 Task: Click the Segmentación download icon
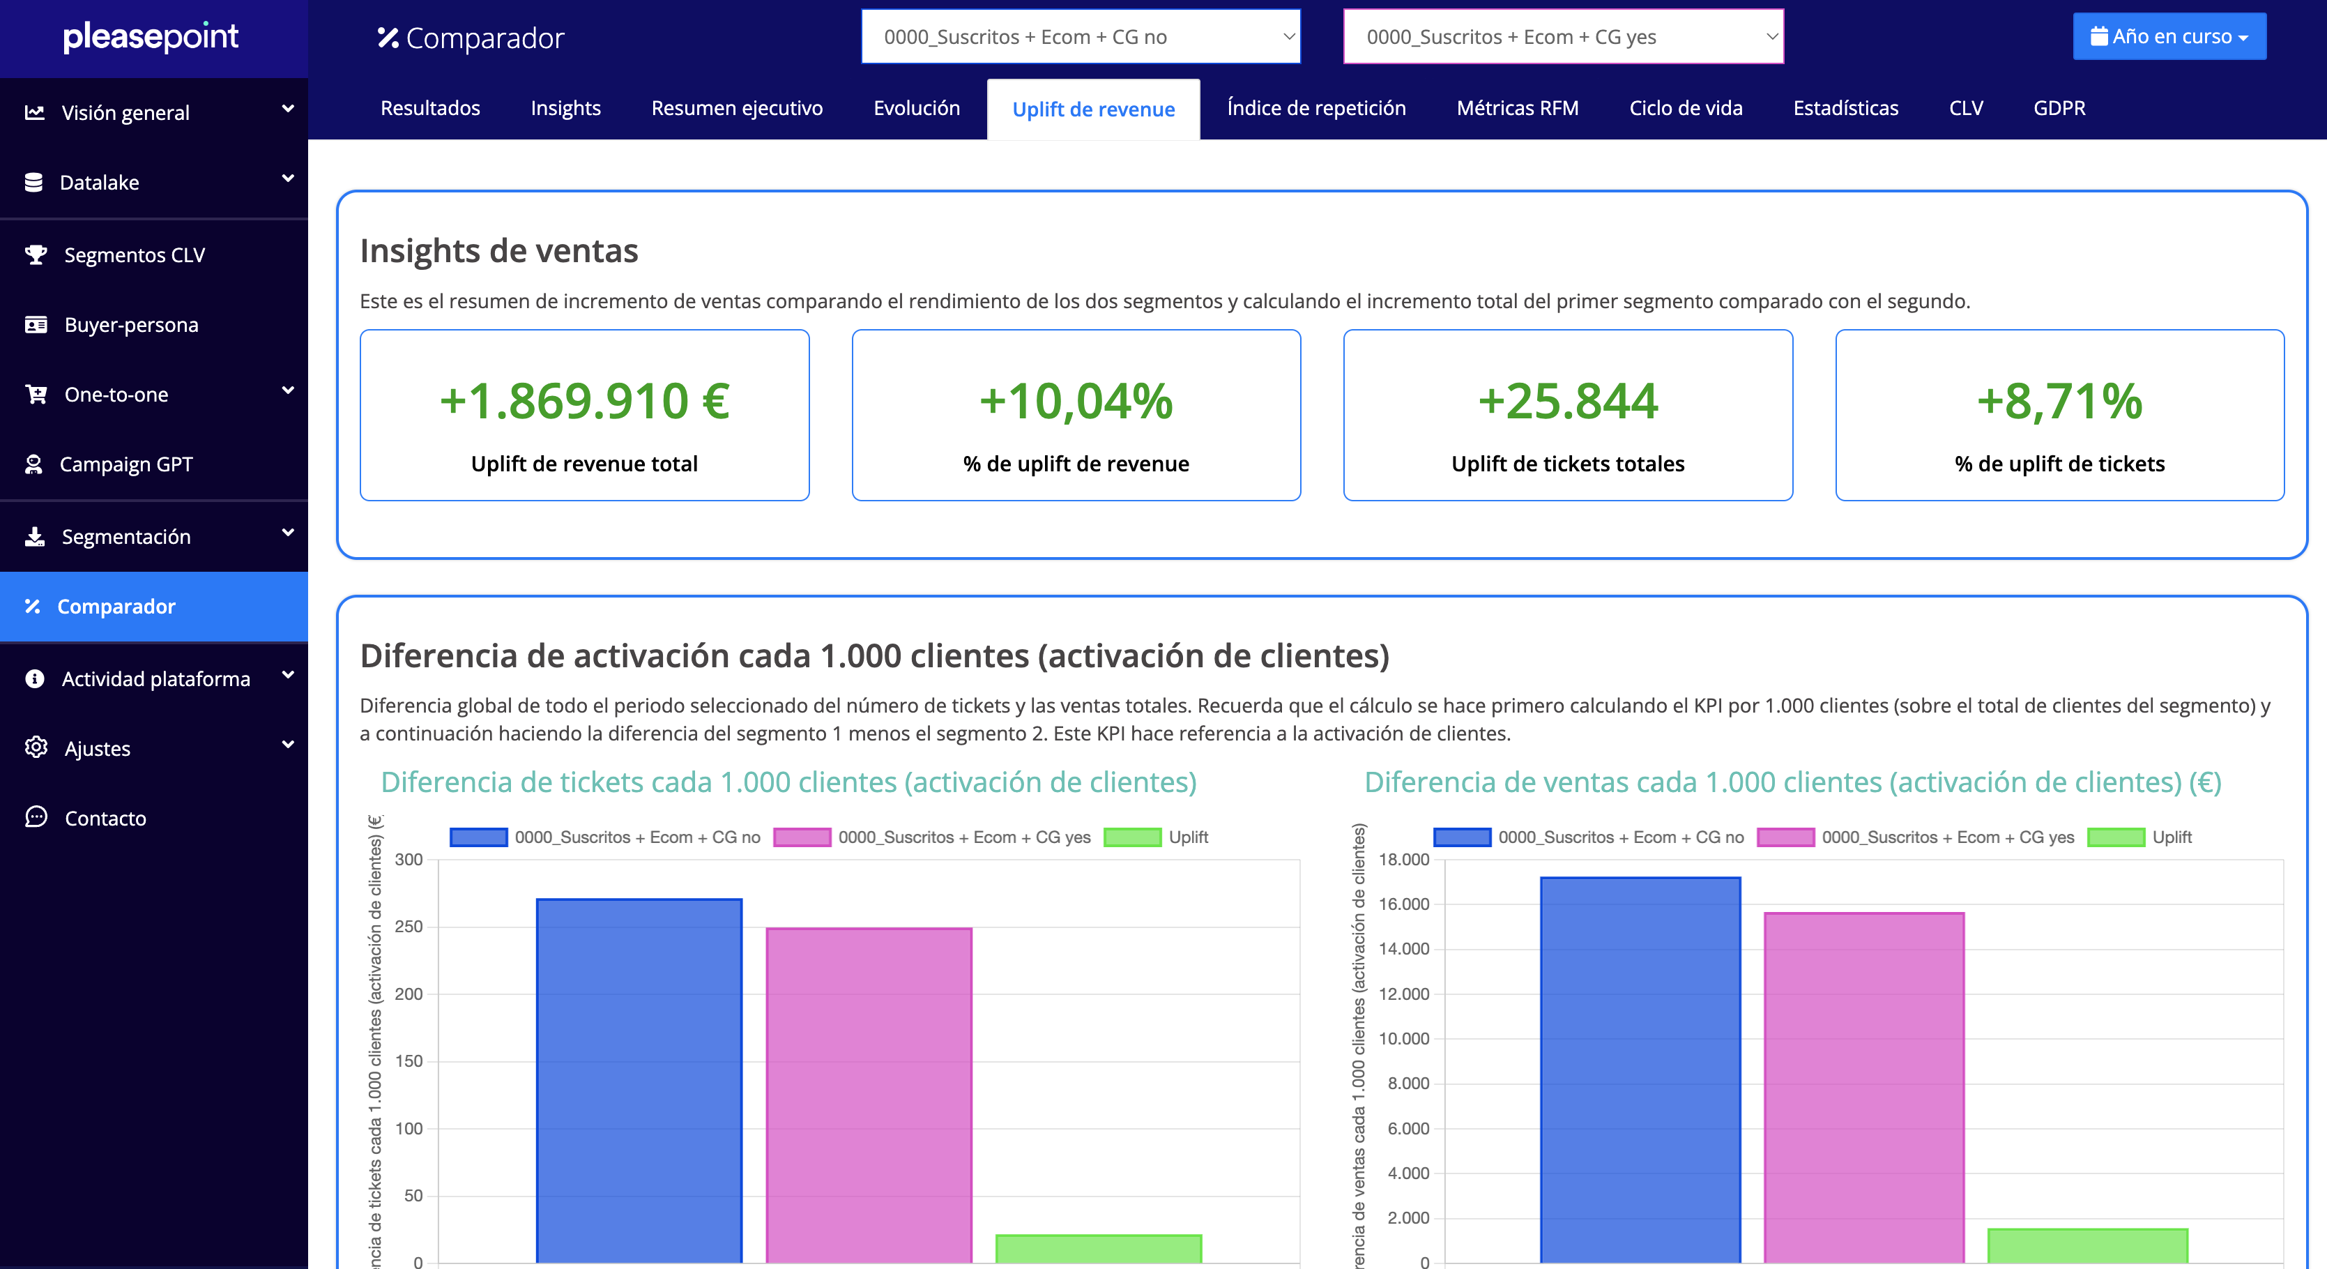(x=34, y=536)
